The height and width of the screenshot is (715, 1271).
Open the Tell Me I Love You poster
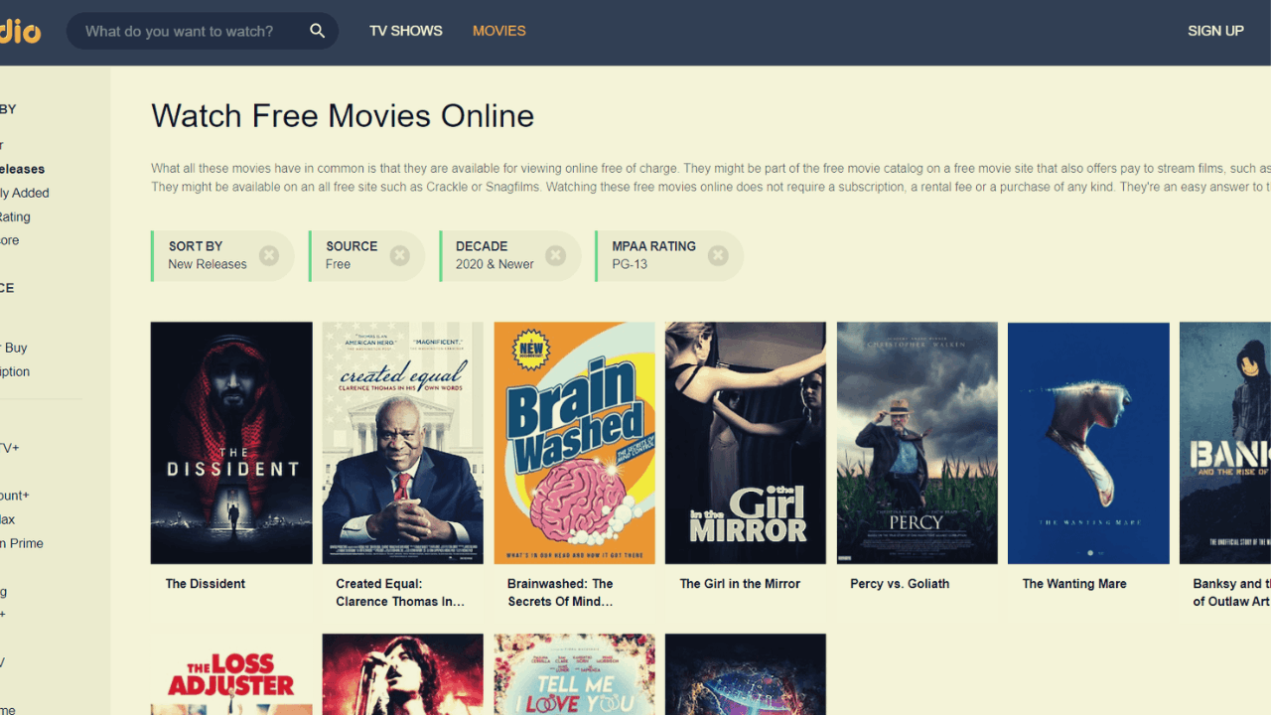(x=575, y=674)
